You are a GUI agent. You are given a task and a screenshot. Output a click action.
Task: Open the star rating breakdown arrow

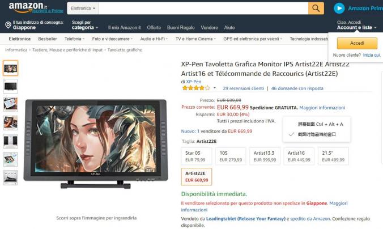pos(215,88)
